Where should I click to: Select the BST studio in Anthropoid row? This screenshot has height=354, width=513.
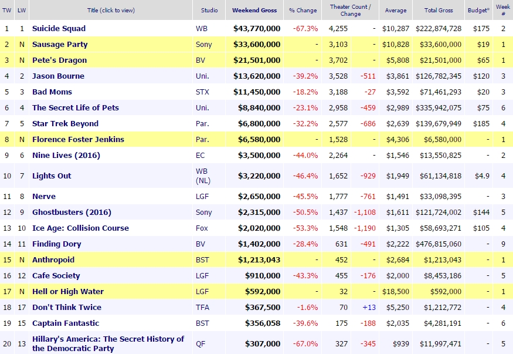tap(202, 260)
